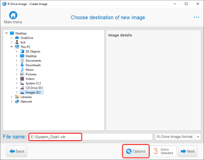The width and height of the screenshot is (204, 160).
Task: Expand the CD Drive (D:) node
Action: (17, 88)
